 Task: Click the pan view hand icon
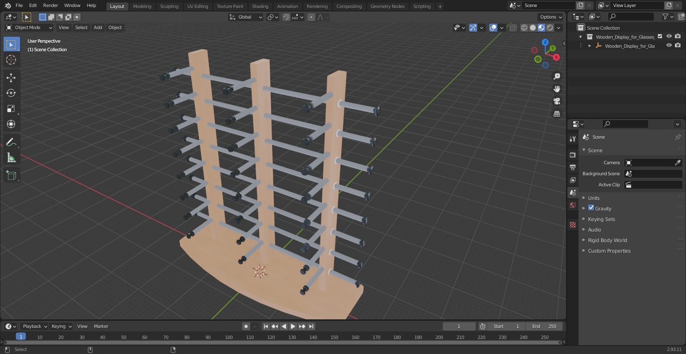[x=556, y=89]
